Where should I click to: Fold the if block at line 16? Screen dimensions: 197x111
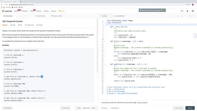click(x=104, y=52)
